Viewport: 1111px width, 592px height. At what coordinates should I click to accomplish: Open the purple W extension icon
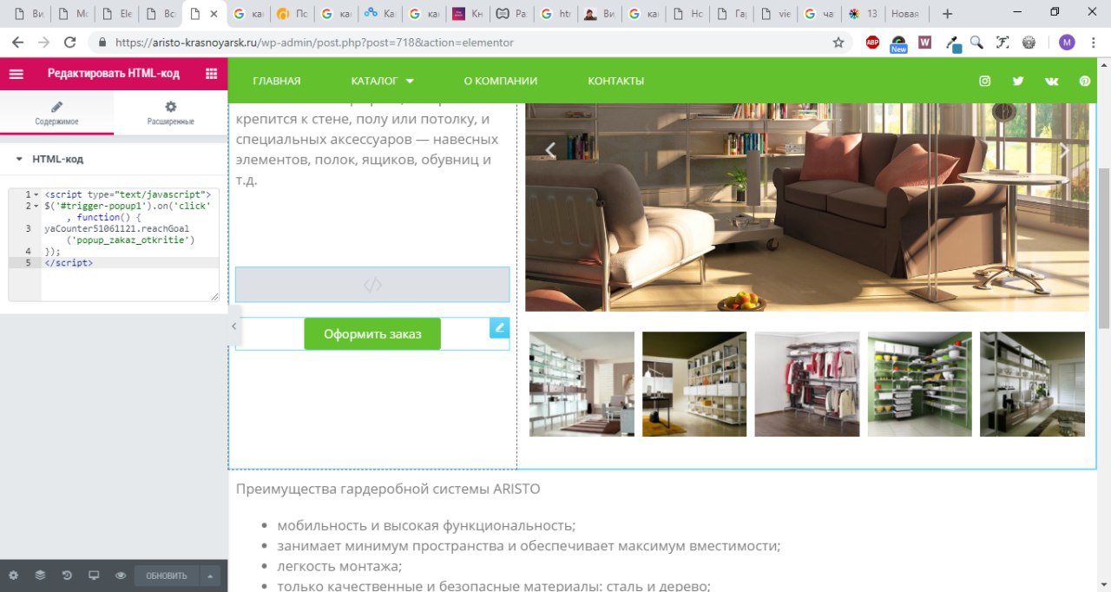(924, 42)
